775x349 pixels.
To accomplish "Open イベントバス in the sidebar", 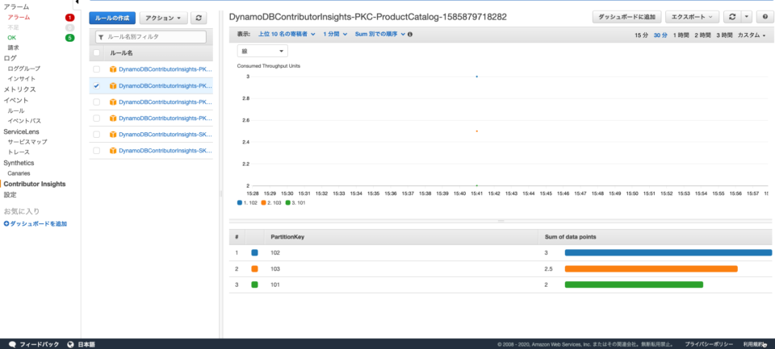I will click(x=24, y=121).
